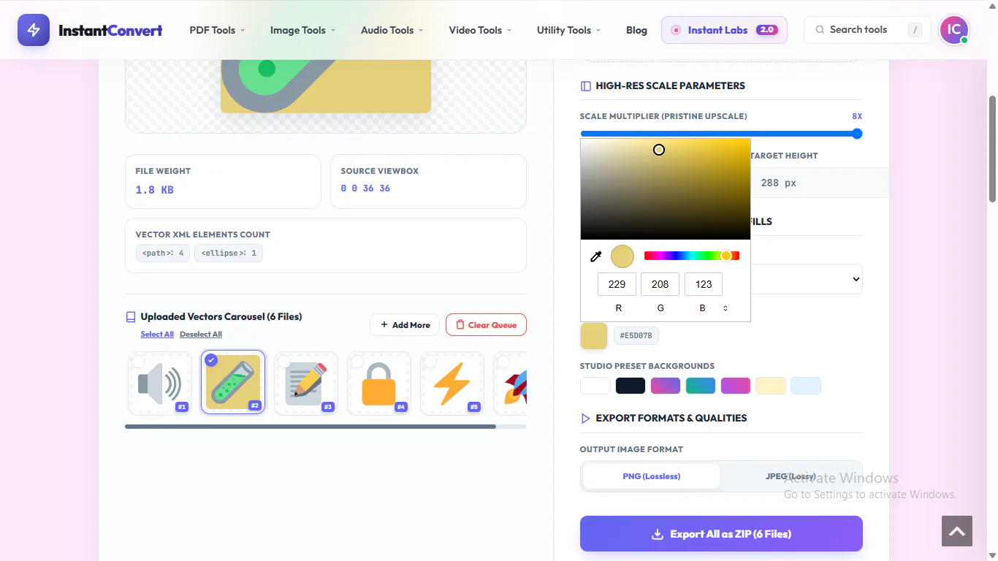Click the Search tools field
Viewport: 998px width, 561px height.
(x=867, y=30)
